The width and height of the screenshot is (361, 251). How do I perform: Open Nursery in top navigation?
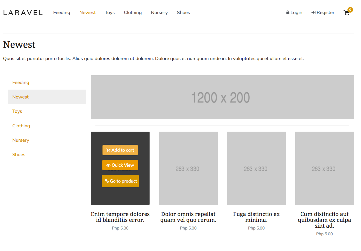(159, 13)
